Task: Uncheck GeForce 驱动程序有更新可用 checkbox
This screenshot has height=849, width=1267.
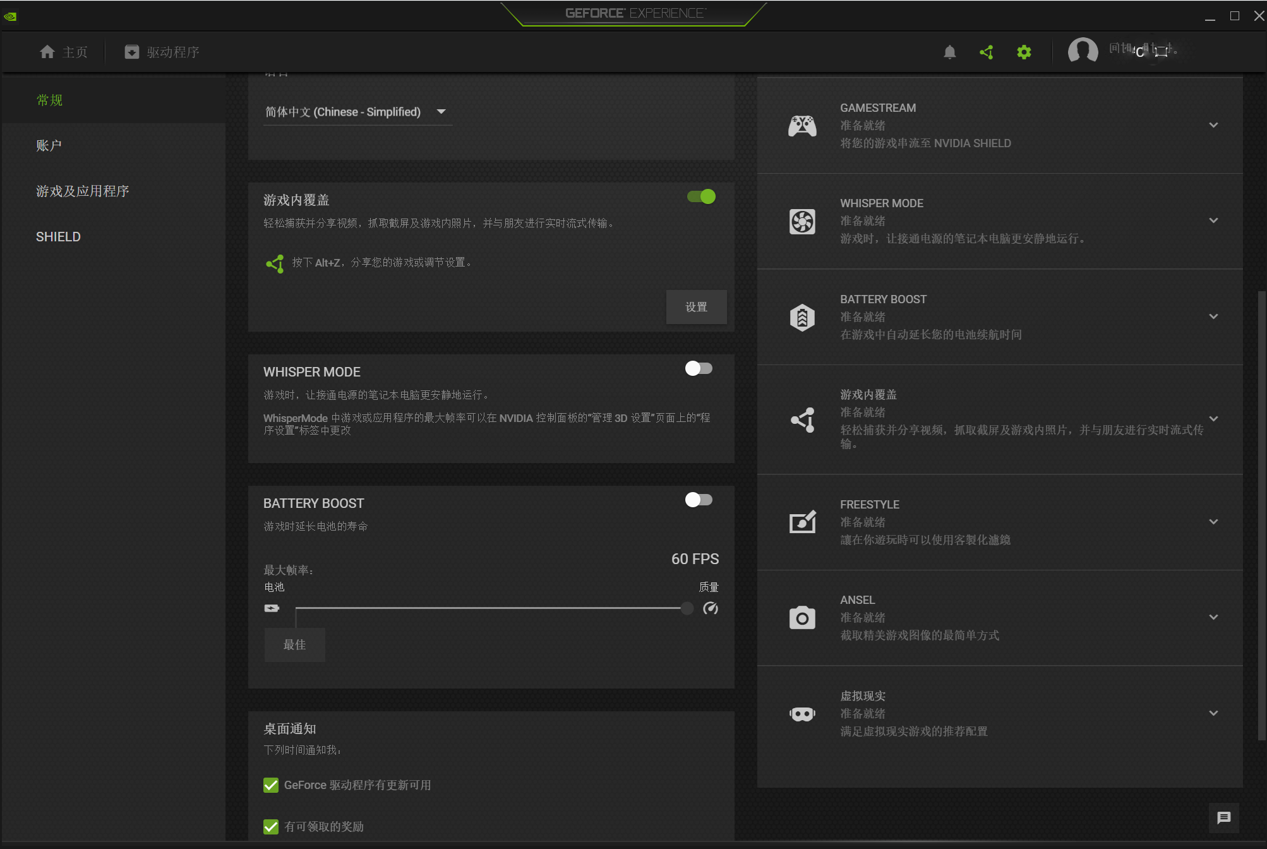Action: (x=271, y=785)
